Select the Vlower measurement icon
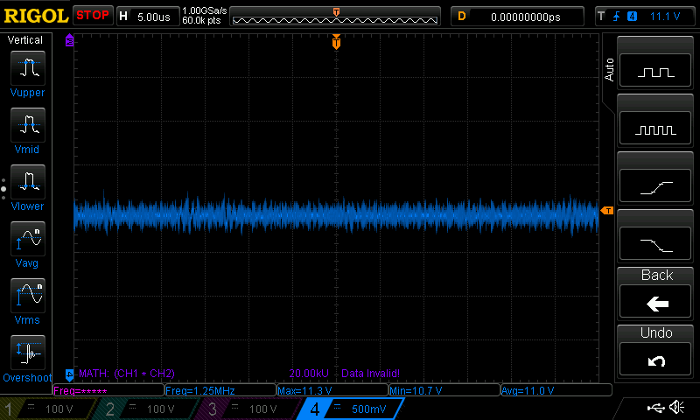Viewport: 700px width, 420px height. (x=28, y=182)
